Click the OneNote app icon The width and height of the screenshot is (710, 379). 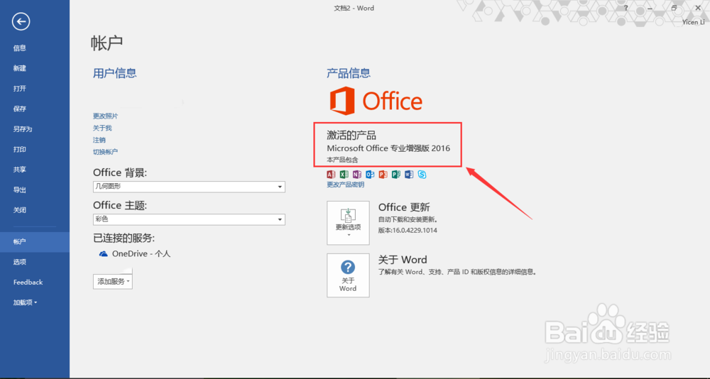click(357, 175)
